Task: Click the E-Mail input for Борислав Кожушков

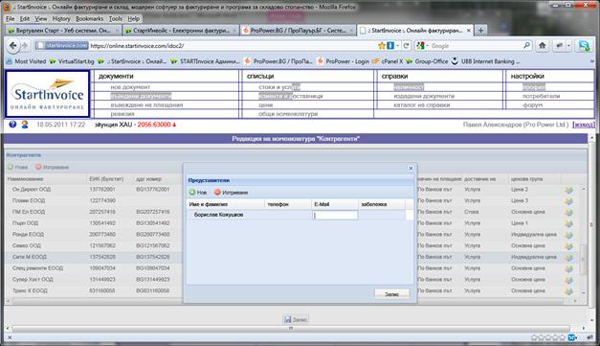Action: pos(335,215)
